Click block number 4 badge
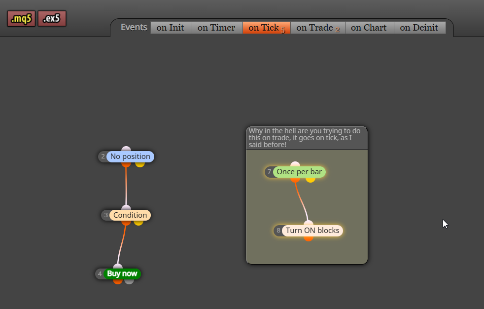Screen dimensions: 484x309 100,274
